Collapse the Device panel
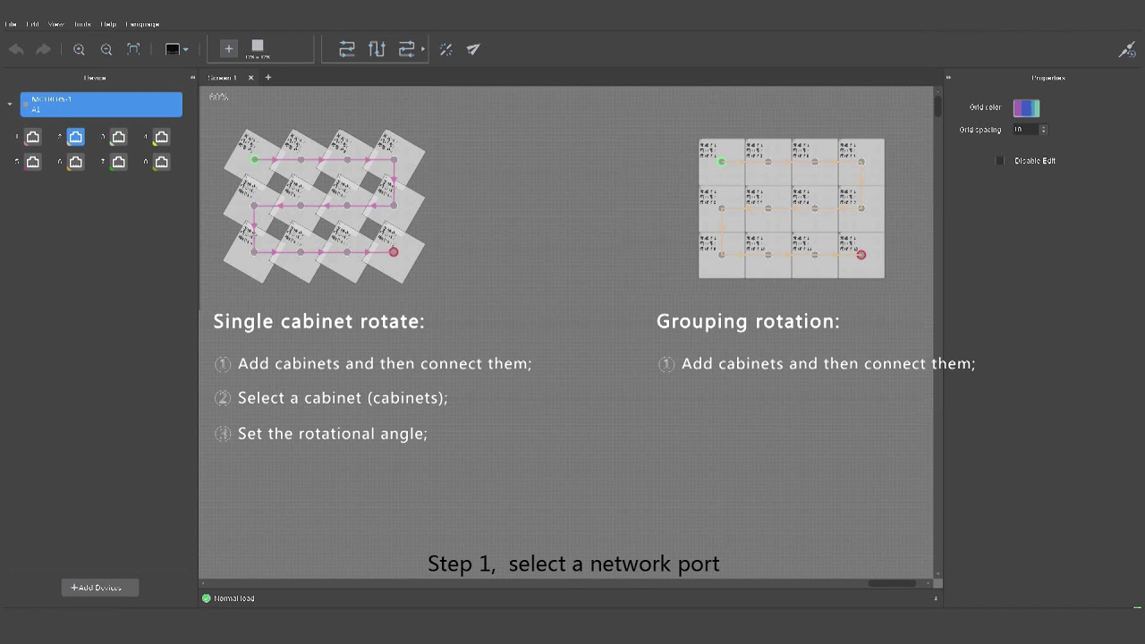This screenshot has height=644, width=1145. click(192, 78)
